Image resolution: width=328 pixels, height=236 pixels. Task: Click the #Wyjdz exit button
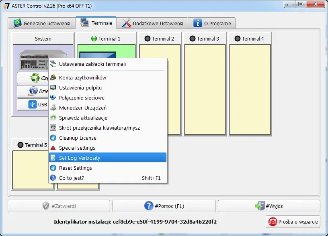(x=269, y=206)
